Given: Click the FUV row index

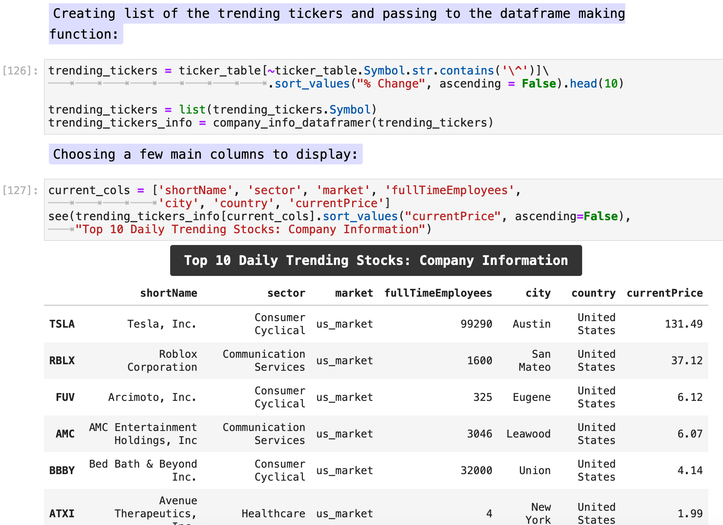Looking at the screenshot, I should tap(65, 397).
